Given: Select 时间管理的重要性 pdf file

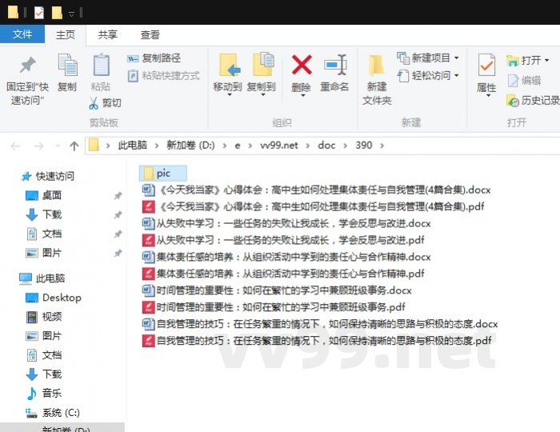Looking at the screenshot, I should coord(274,307).
